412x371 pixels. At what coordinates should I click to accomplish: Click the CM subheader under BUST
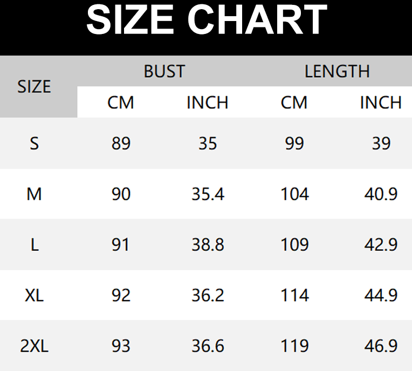(x=121, y=102)
